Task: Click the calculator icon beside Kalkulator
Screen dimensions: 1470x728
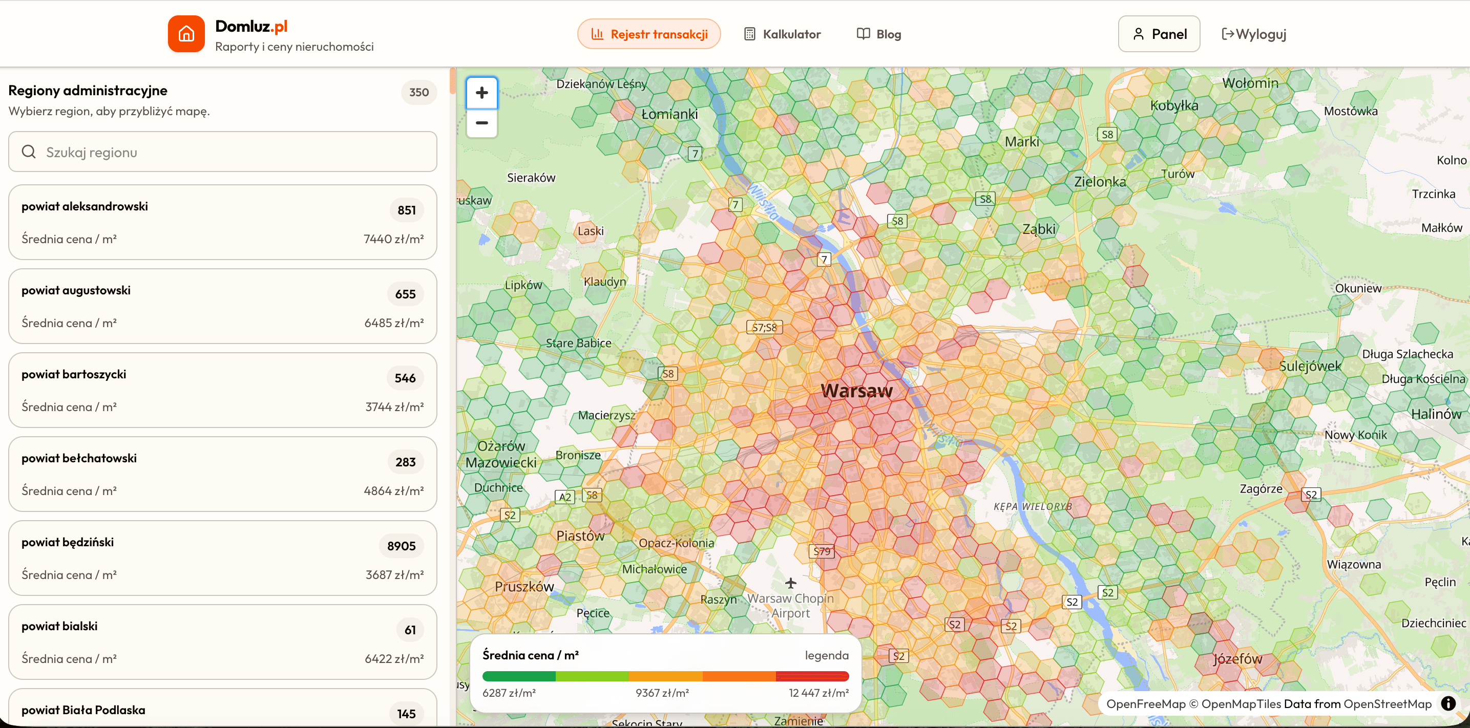Action: pos(750,34)
